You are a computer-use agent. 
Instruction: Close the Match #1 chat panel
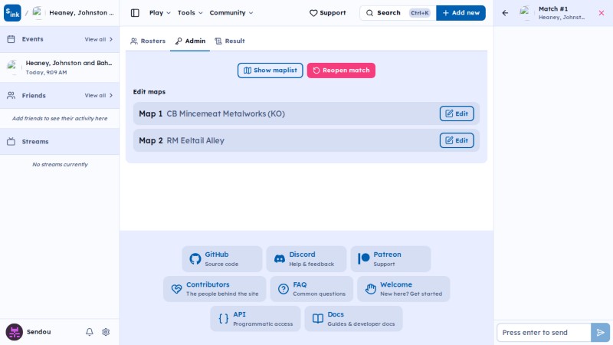click(x=602, y=13)
